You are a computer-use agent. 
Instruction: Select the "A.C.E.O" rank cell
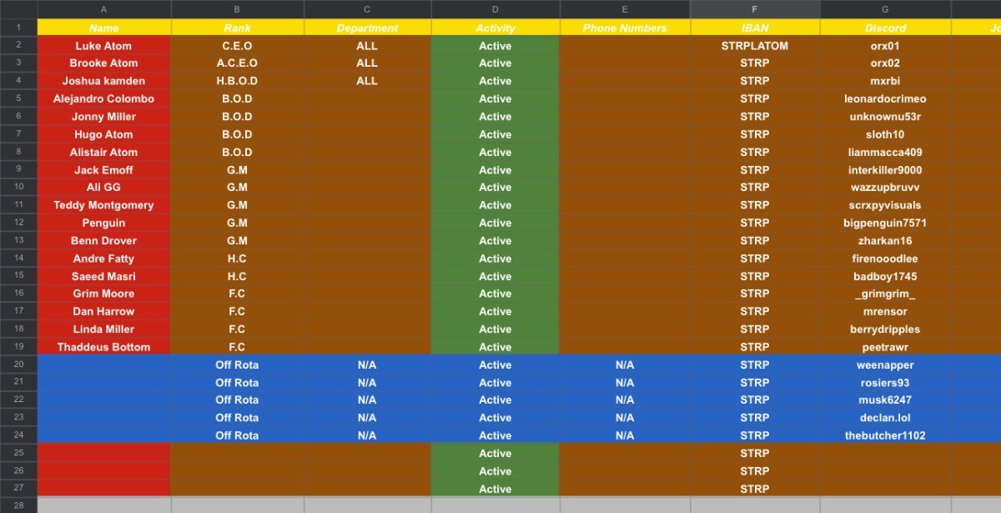point(237,63)
